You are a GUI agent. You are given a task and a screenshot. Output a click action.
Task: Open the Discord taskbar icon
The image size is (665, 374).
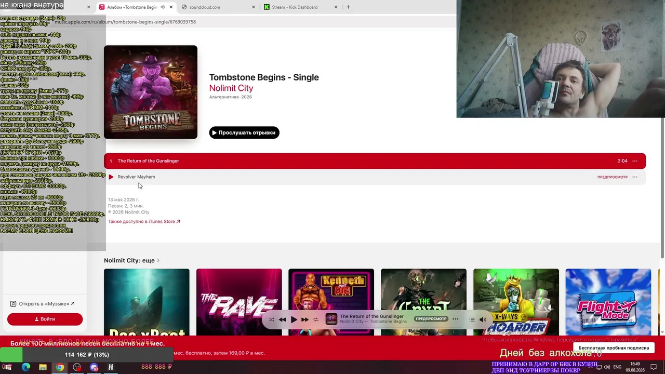pos(94,367)
